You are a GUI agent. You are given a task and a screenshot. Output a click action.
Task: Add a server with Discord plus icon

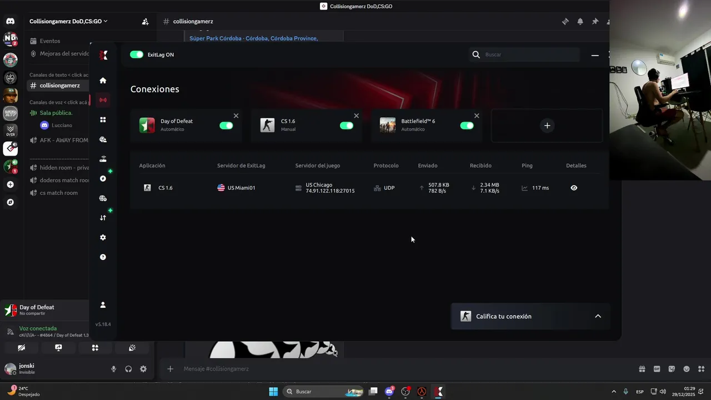point(10,184)
